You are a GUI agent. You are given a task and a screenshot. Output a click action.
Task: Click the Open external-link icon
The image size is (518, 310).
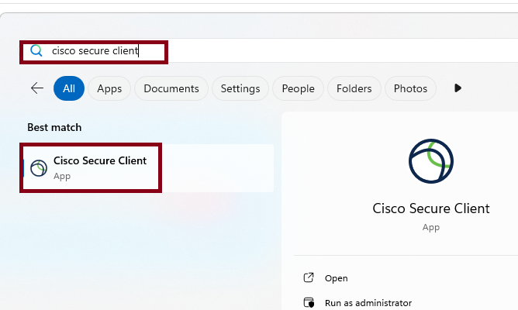pos(309,277)
